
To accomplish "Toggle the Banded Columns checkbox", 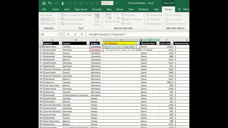I will (x=167, y=24).
